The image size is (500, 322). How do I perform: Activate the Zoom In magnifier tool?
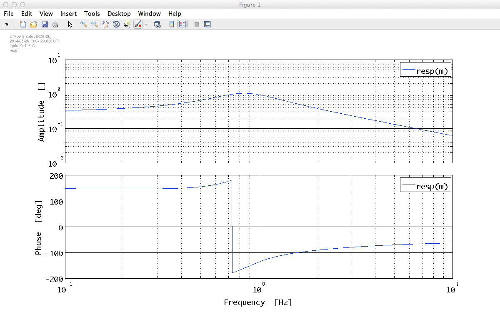click(84, 25)
